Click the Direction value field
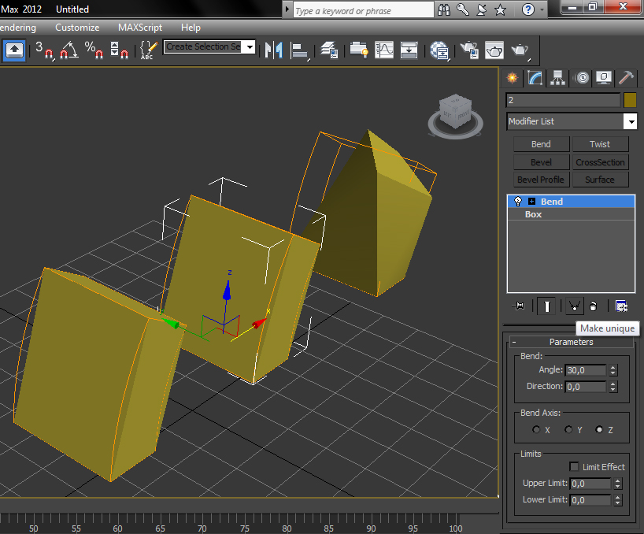644x534 pixels. coord(585,387)
